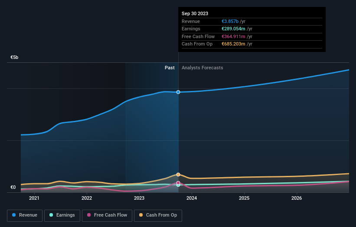Click the 2022 x-axis label
This screenshot has width=356, height=227.
click(x=87, y=198)
